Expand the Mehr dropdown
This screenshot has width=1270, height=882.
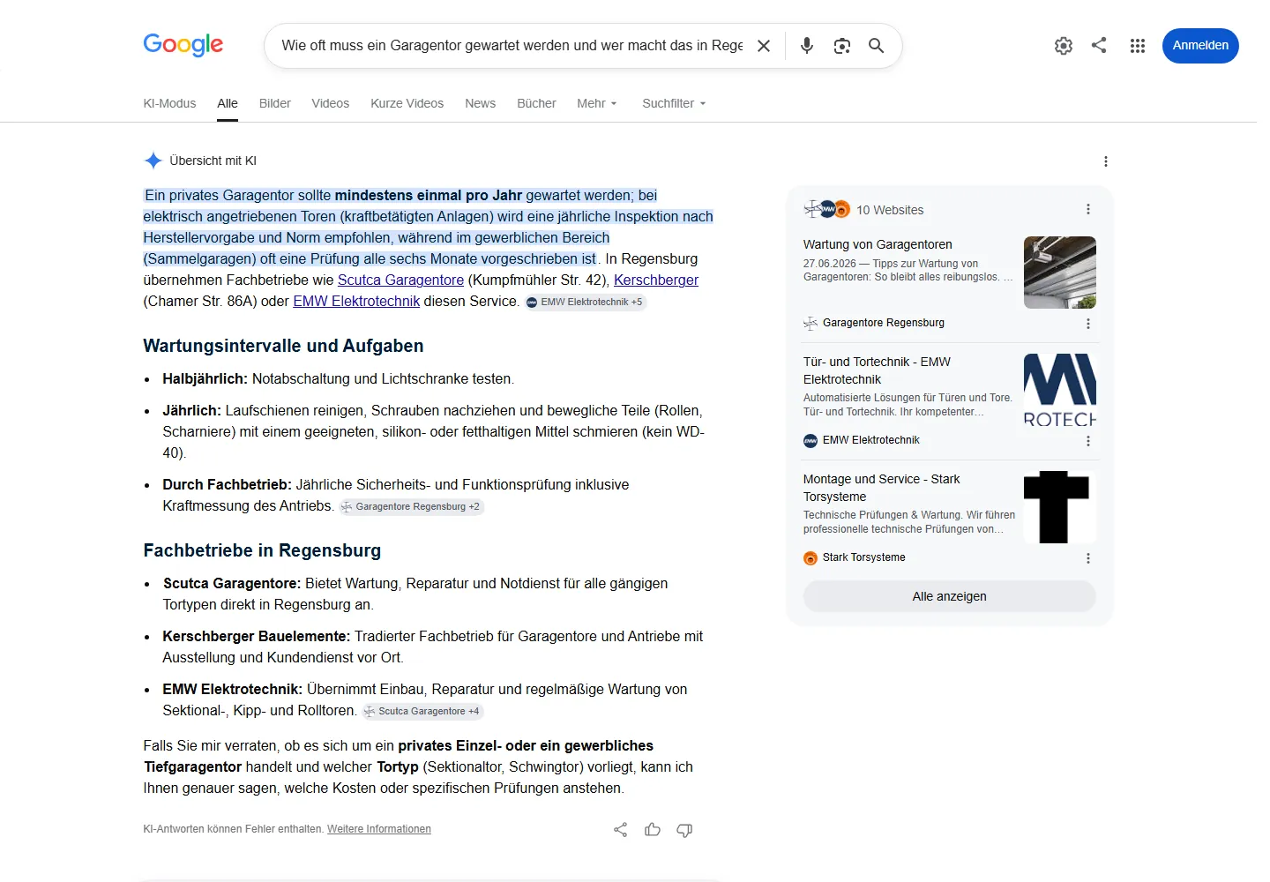coord(597,103)
